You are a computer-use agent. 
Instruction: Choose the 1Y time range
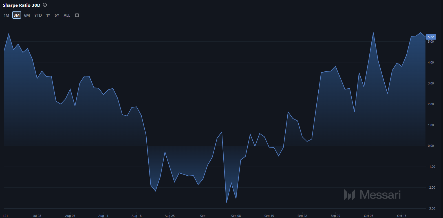pos(48,15)
